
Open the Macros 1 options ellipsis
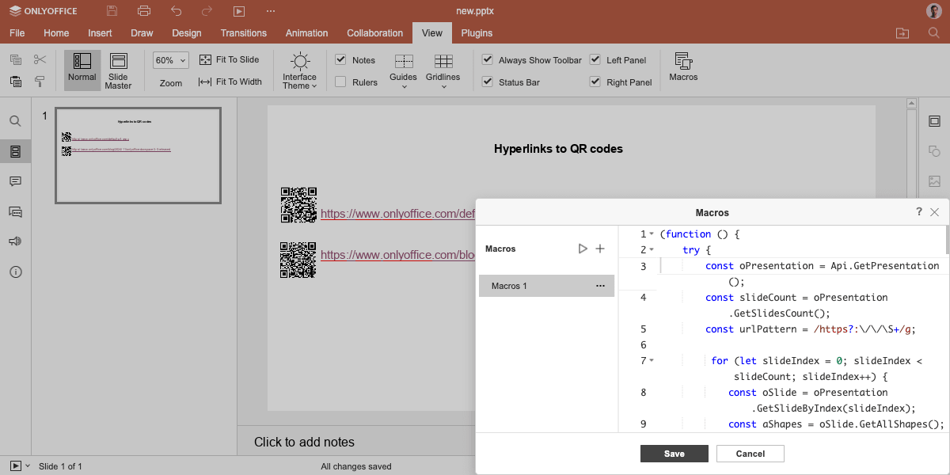600,286
